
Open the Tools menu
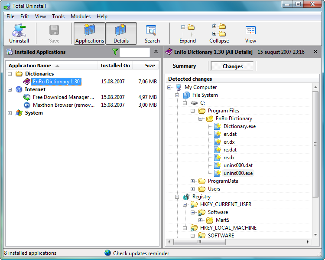click(x=58, y=16)
